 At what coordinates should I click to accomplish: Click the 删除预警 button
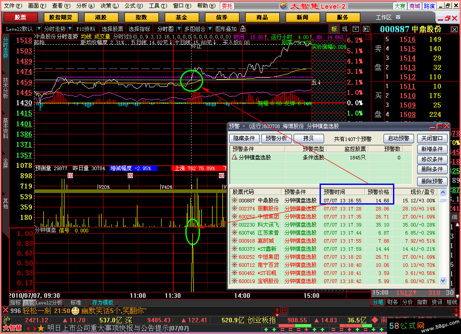click(432, 181)
